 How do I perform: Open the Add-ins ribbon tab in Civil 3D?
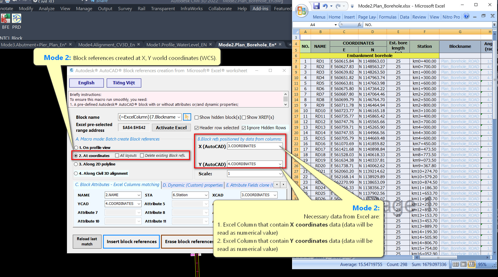pos(260,8)
